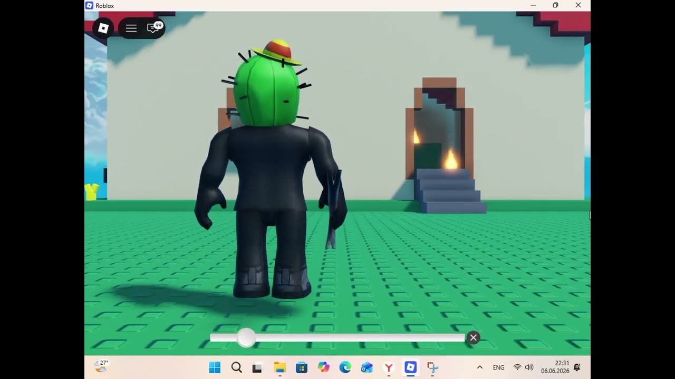Click the round white slider handle
Screen dimensions: 675x379
[246, 338]
